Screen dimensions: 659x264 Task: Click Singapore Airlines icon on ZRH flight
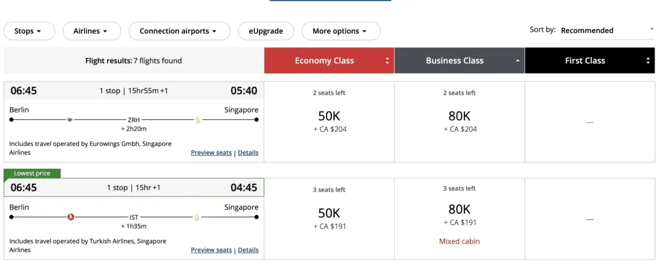coord(197,120)
